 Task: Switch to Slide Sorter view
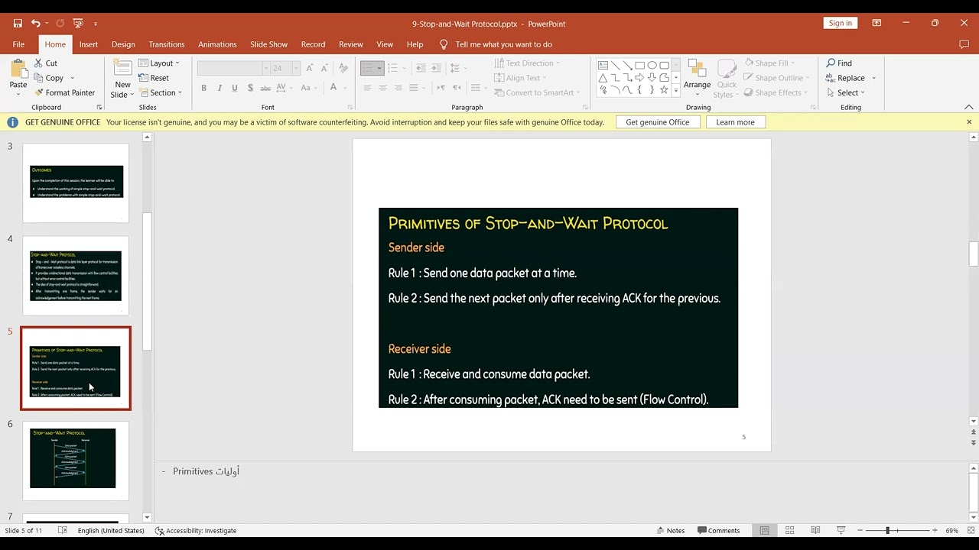[x=790, y=531]
